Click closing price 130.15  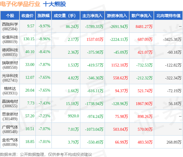[x=29, y=39]
